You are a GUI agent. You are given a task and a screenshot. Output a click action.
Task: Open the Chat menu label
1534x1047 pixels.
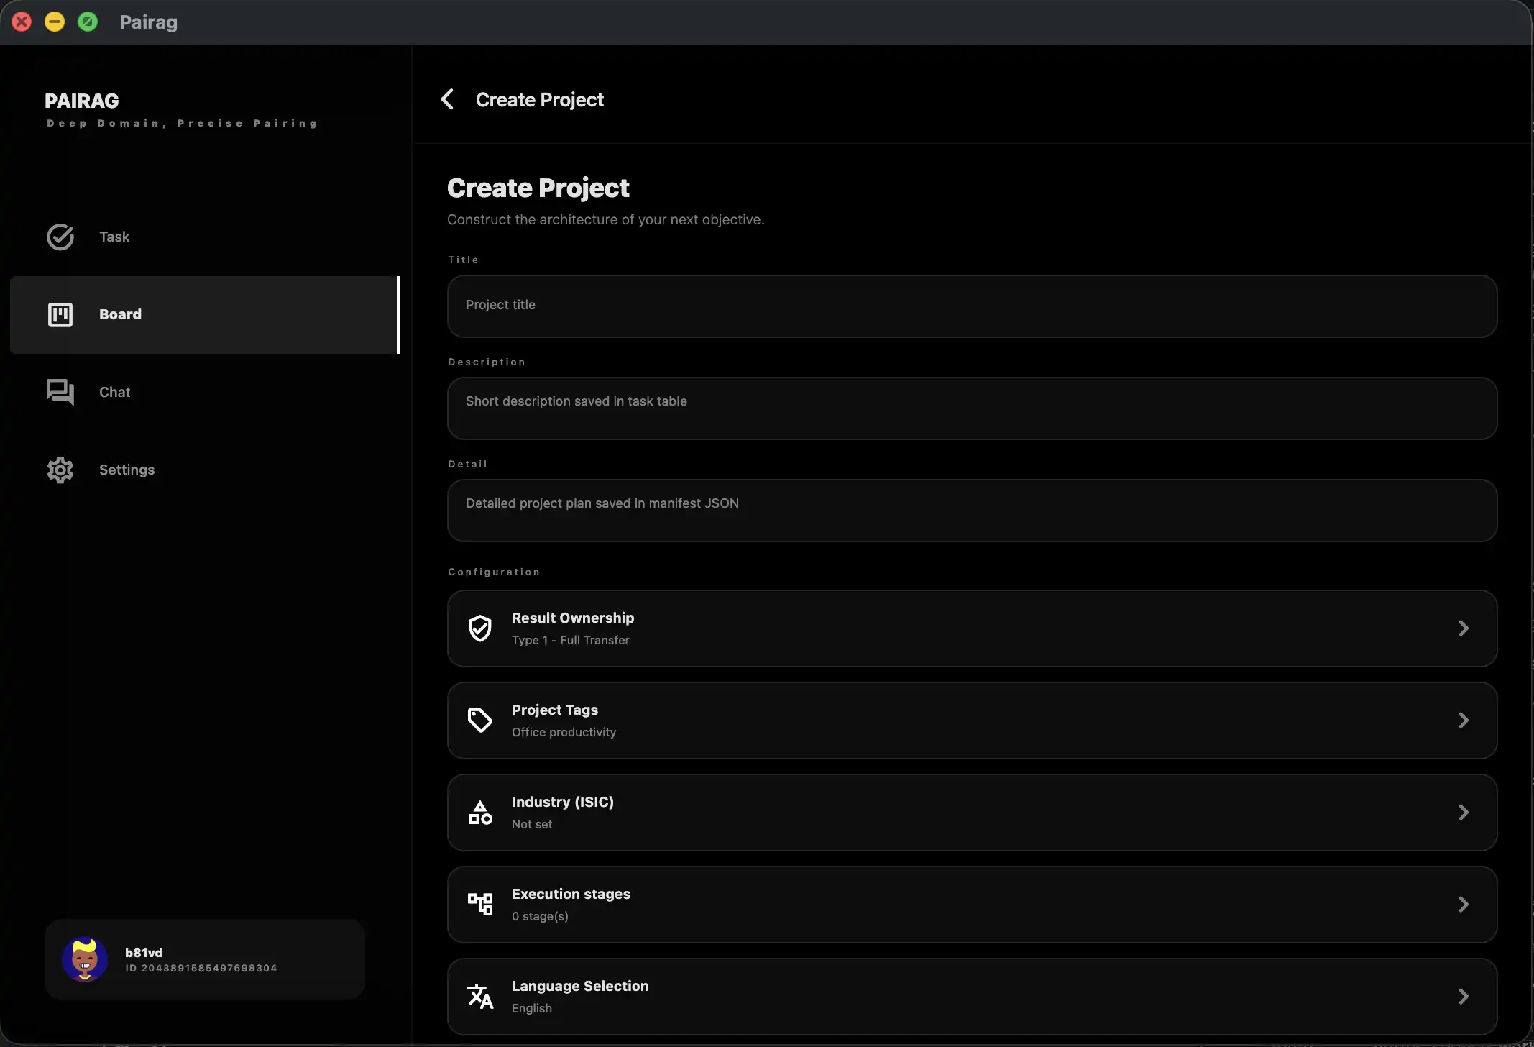click(115, 392)
